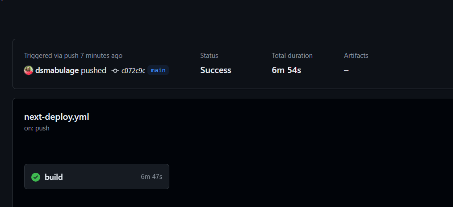Click the 6m 54s total duration value
Viewport: 453px width, 207px height.
[x=286, y=70]
